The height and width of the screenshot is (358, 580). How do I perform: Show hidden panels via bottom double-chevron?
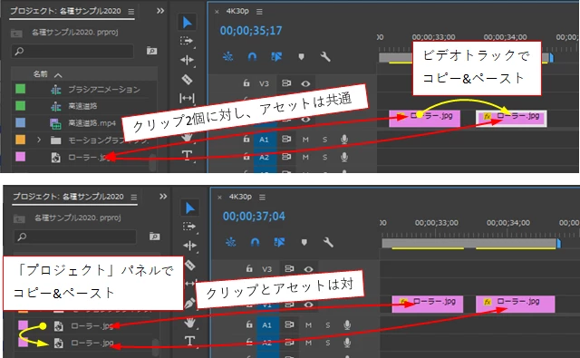pos(163,197)
